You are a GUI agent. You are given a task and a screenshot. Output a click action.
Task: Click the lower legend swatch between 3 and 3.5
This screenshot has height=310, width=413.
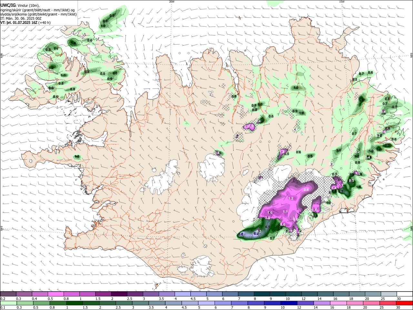(140, 303)
